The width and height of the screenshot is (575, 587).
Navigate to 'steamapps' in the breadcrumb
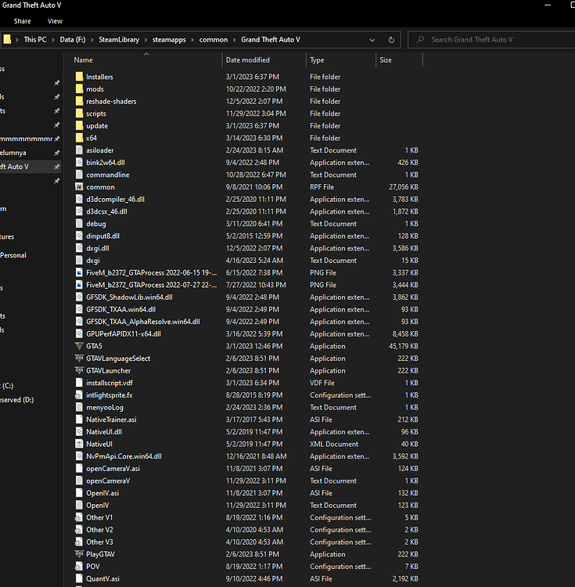(x=167, y=39)
